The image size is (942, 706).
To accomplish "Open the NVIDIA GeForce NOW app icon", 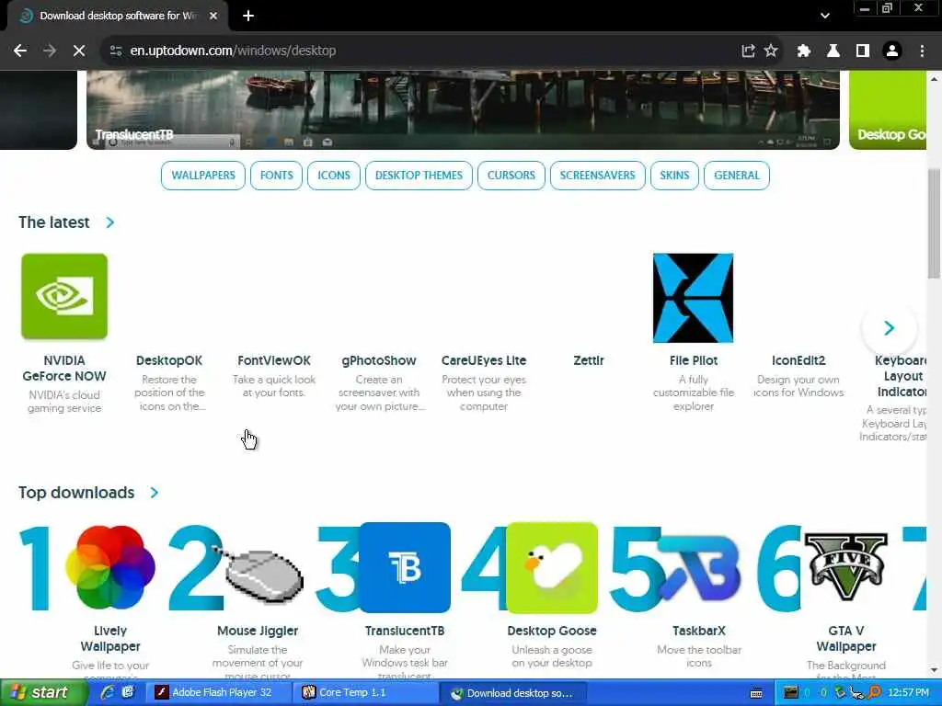I will coord(64,297).
